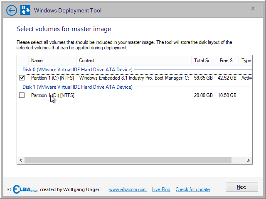Sort by the Content column header
The image size is (266, 199).
(x=134, y=61)
